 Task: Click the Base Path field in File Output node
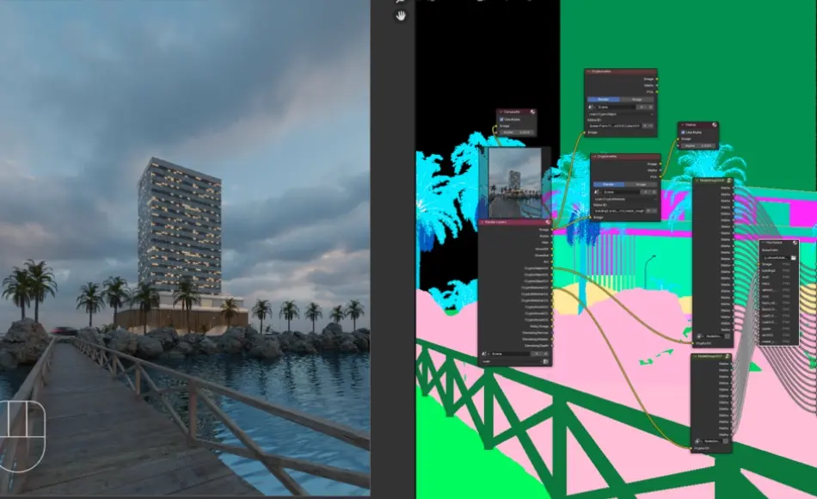[777, 257]
